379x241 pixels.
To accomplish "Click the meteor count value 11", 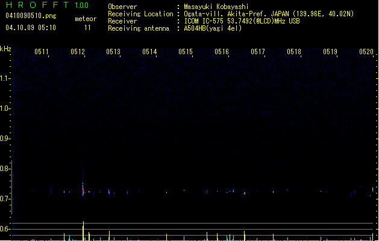I will (x=87, y=28).
